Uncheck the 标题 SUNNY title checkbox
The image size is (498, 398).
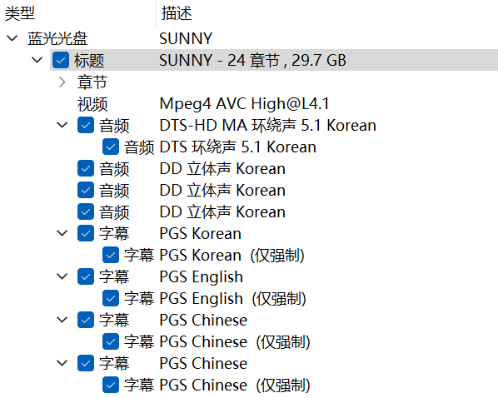pos(61,60)
